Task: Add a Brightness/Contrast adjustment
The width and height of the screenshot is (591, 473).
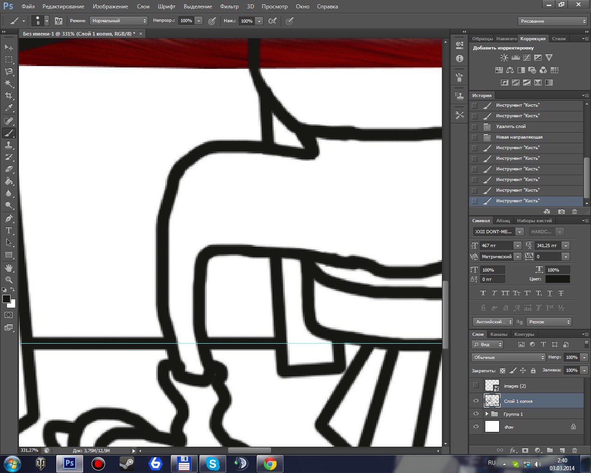Action: click(x=504, y=58)
